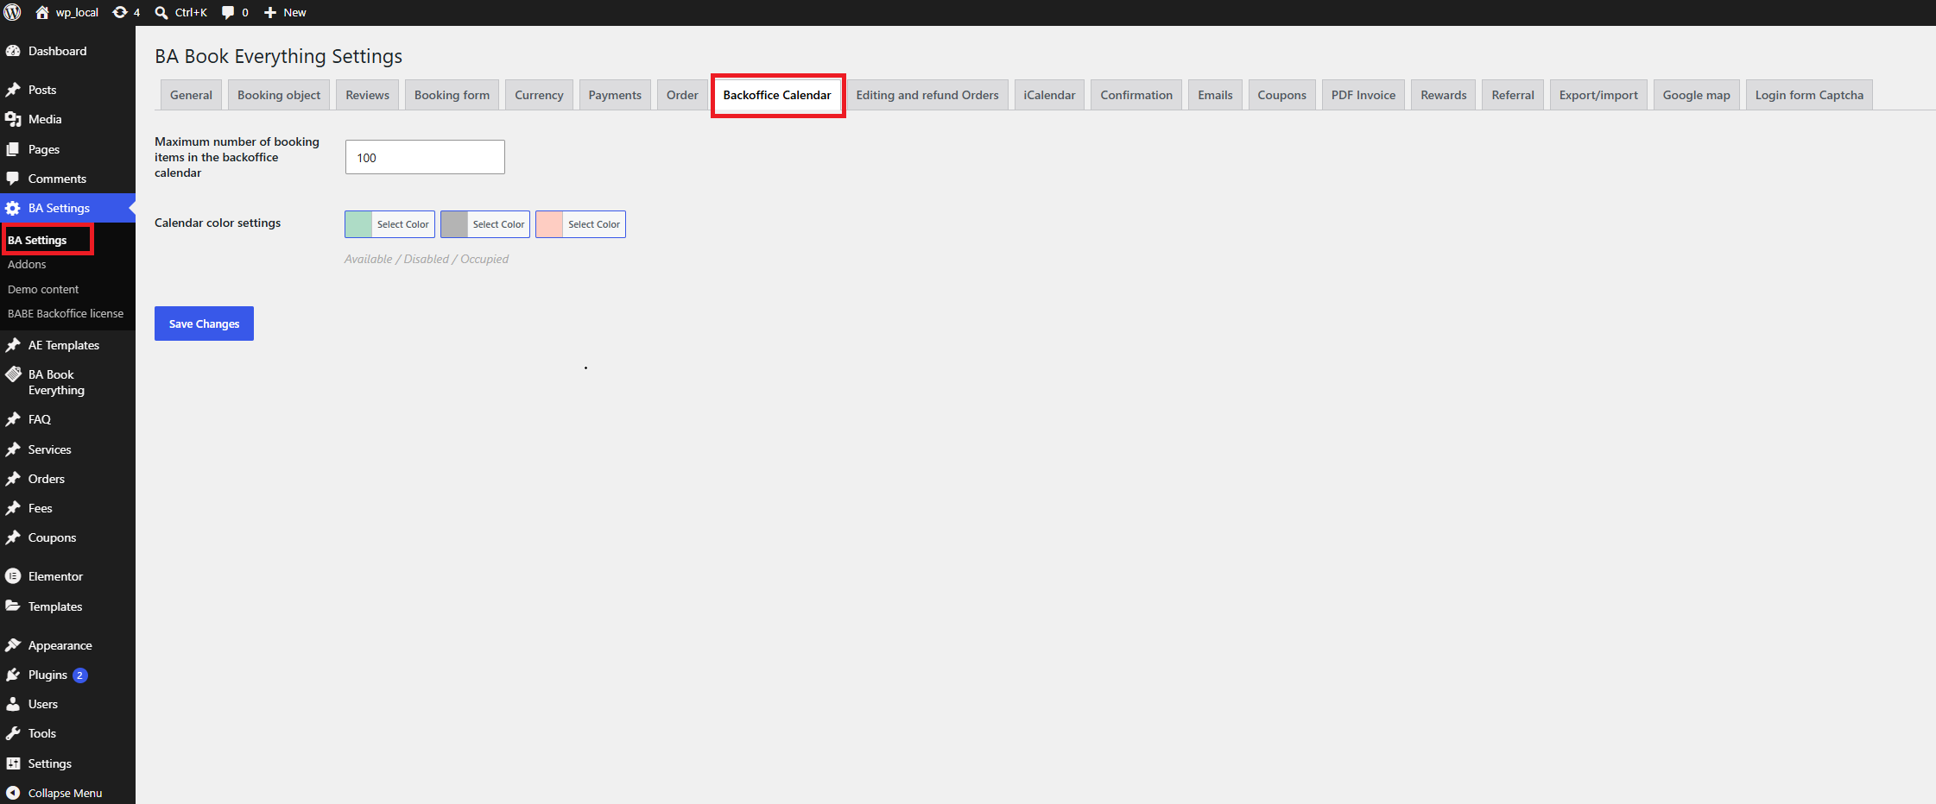Click the Save Changes button

click(204, 323)
